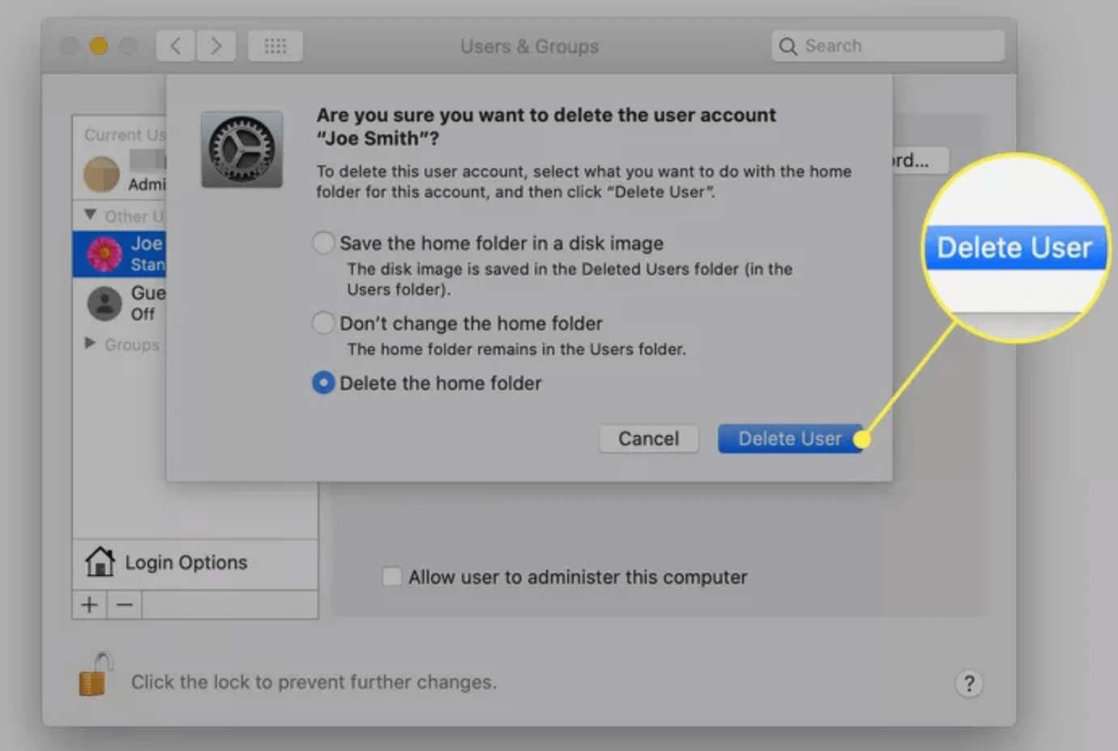
Task: Click the Delete User button
Action: (x=790, y=438)
